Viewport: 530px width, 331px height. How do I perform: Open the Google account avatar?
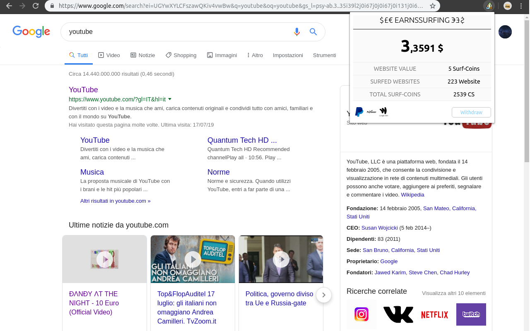[505, 32]
